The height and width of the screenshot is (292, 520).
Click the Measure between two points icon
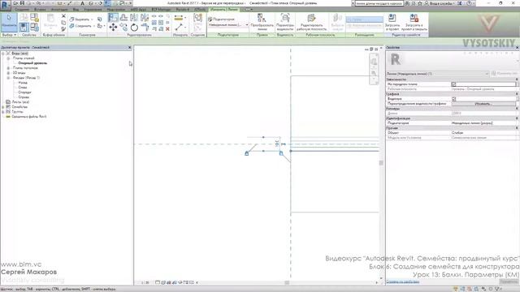tap(179, 27)
